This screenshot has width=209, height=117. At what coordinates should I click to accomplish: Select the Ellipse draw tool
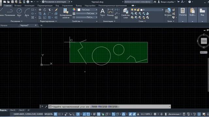[x=33, y=14]
